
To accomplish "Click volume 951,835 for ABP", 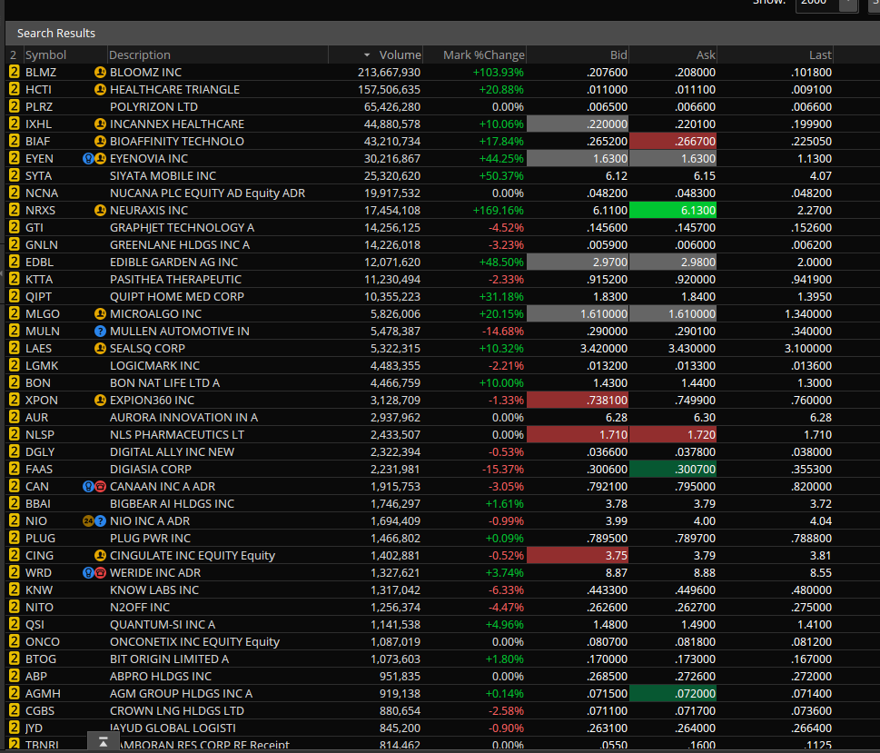I will click(400, 676).
